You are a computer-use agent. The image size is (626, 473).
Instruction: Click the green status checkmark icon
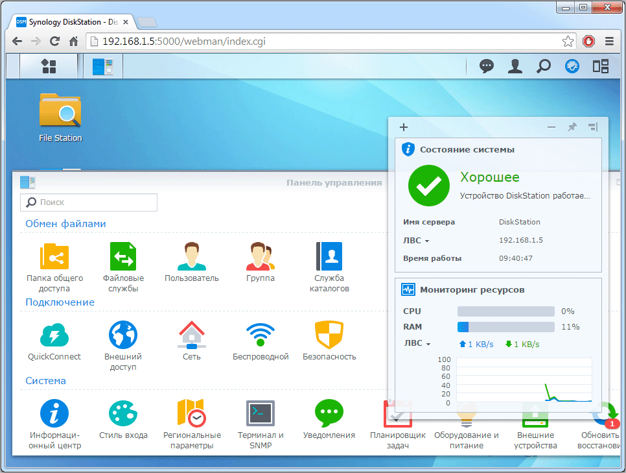click(x=429, y=186)
